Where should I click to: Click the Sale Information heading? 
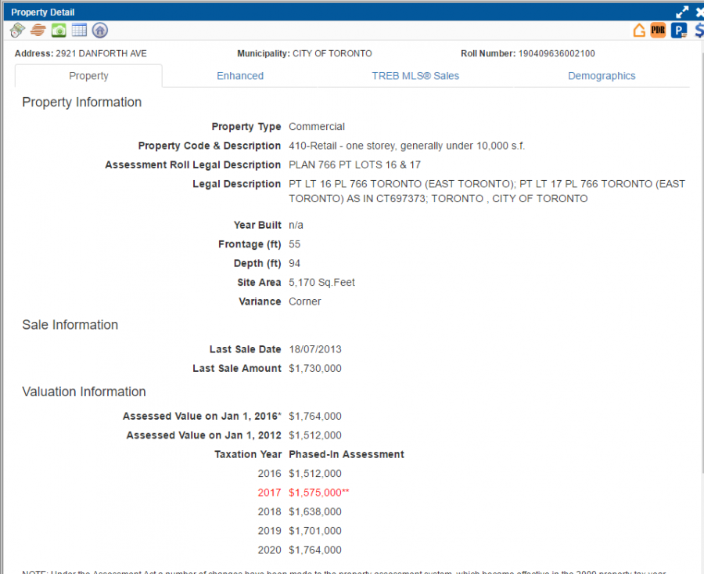click(70, 324)
